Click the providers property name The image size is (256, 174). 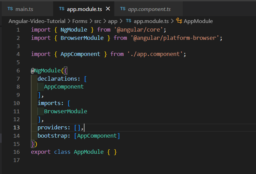click(52, 128)
